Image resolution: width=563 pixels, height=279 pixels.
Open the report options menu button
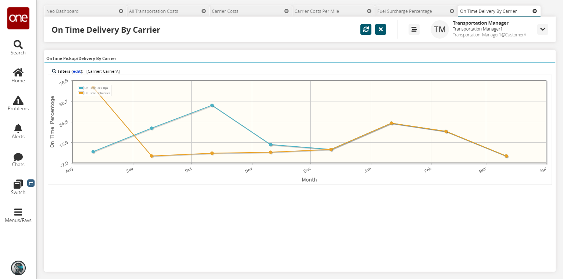click(x=414, y=29)
